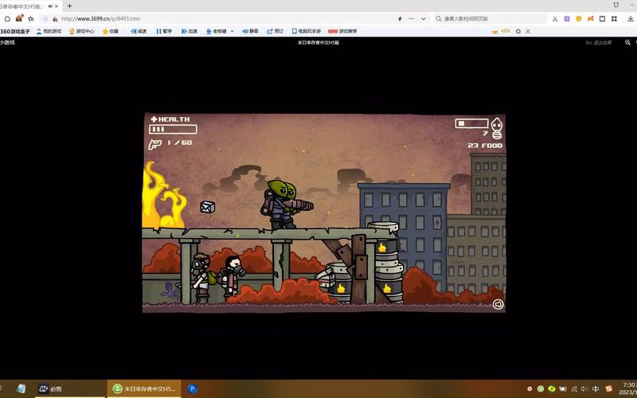The image size is (637, 398).
Task: Click the home icon in browser toolbar
Action: (x=8, y=18)
